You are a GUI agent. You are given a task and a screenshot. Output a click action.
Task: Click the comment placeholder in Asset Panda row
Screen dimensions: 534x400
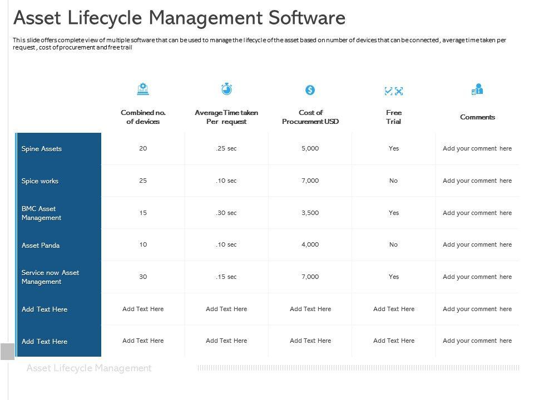pyautogui.click(x=477, y=245)
